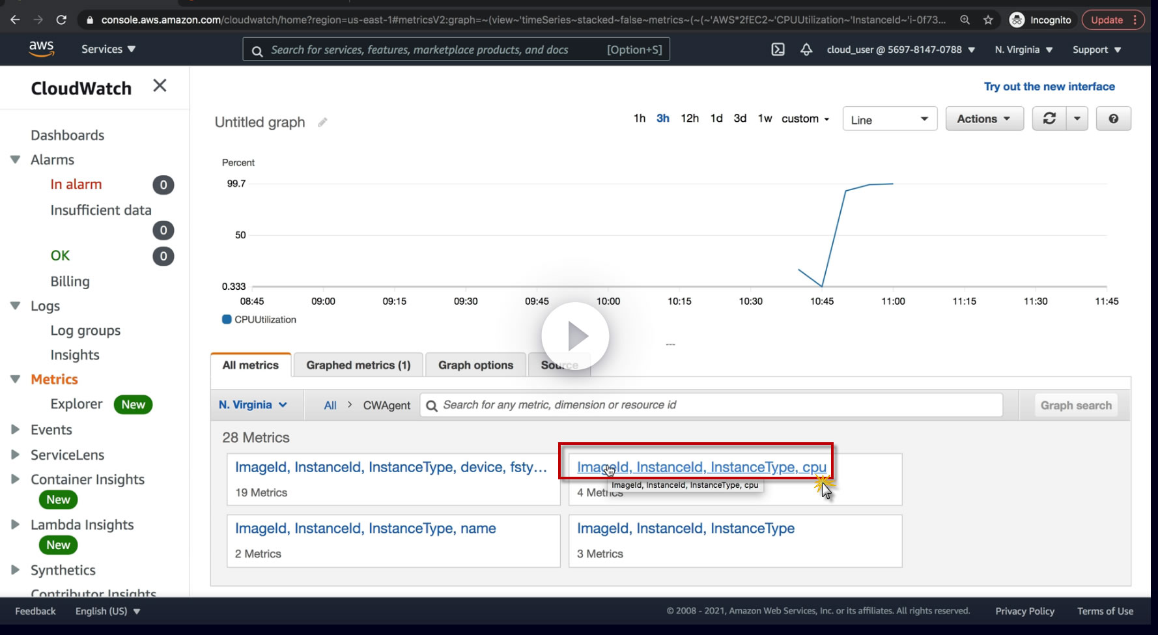Open AWS CloudShell terminal icon
The width and height of the screenshot is (1158, 635).
click(x=778, y=49)
